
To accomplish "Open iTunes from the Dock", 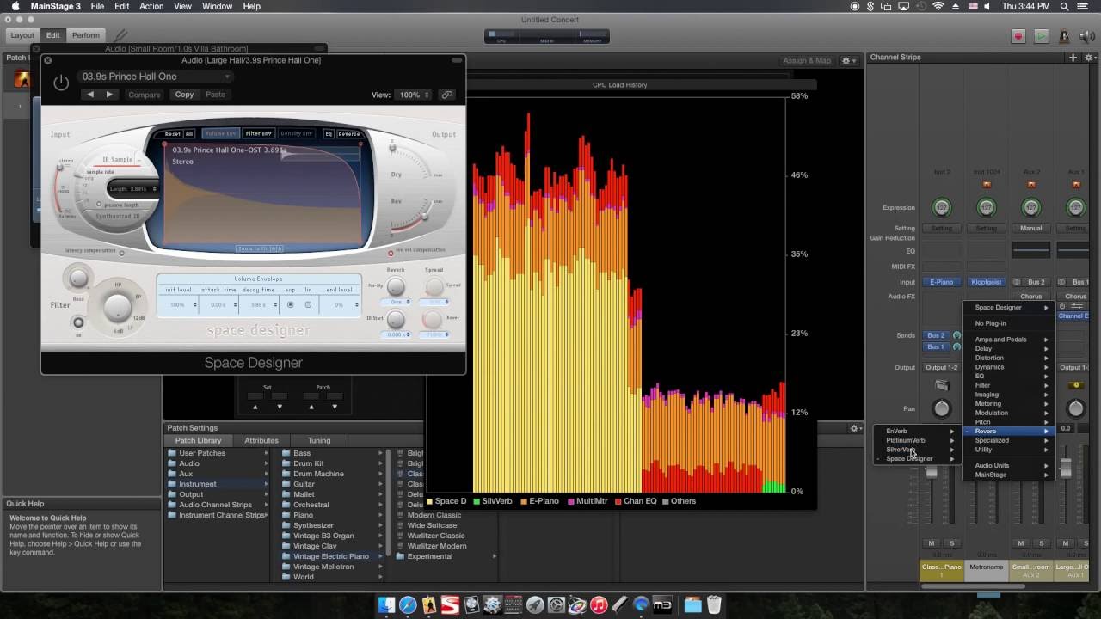I will coord(599,604).
